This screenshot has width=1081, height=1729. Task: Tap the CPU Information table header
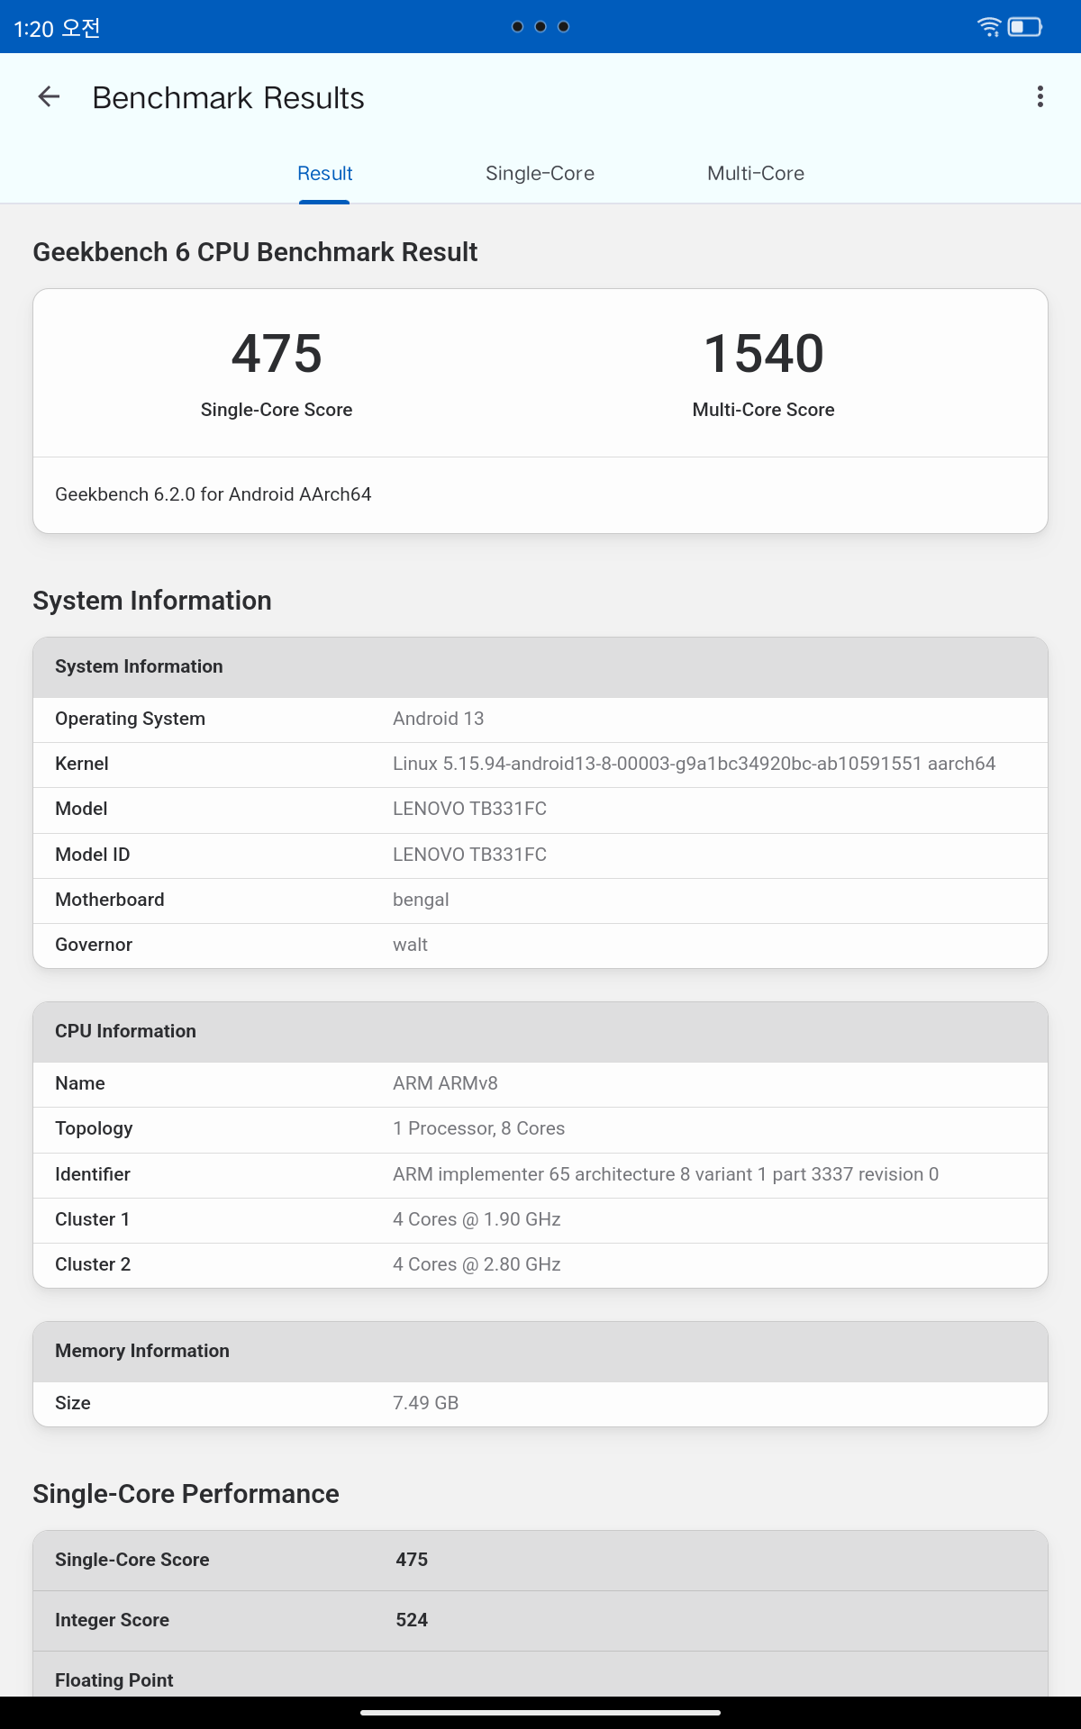click(540, 1032)
